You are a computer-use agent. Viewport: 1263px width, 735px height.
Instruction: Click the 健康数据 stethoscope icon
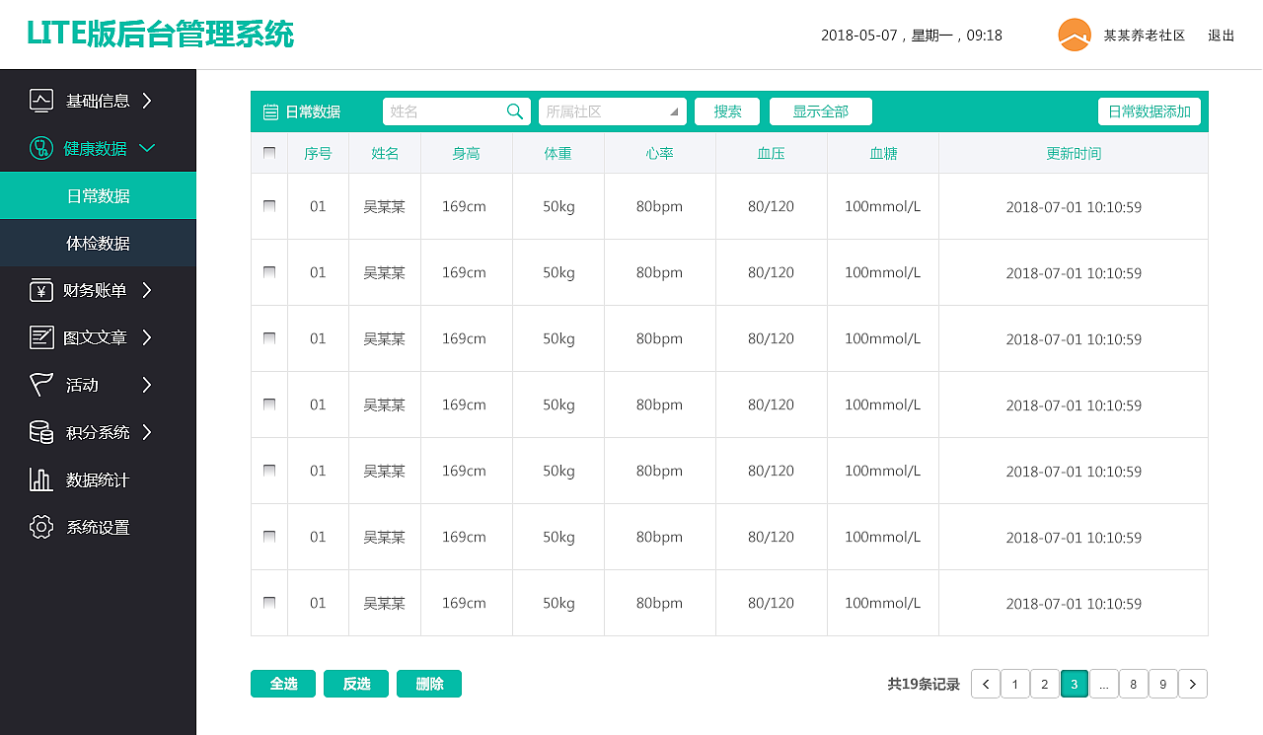[x=41, y=148]
